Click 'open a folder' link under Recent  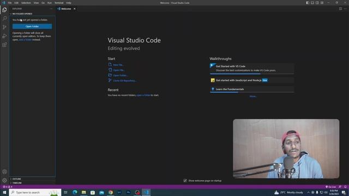[143, 95]
